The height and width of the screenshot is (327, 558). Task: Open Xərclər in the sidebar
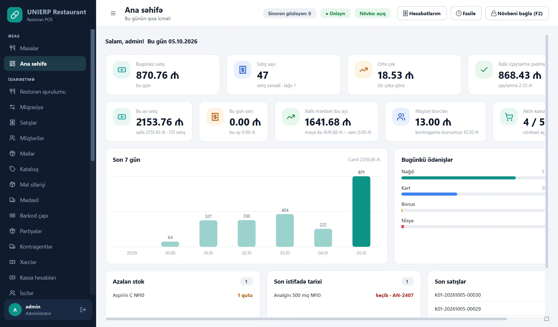45,262
